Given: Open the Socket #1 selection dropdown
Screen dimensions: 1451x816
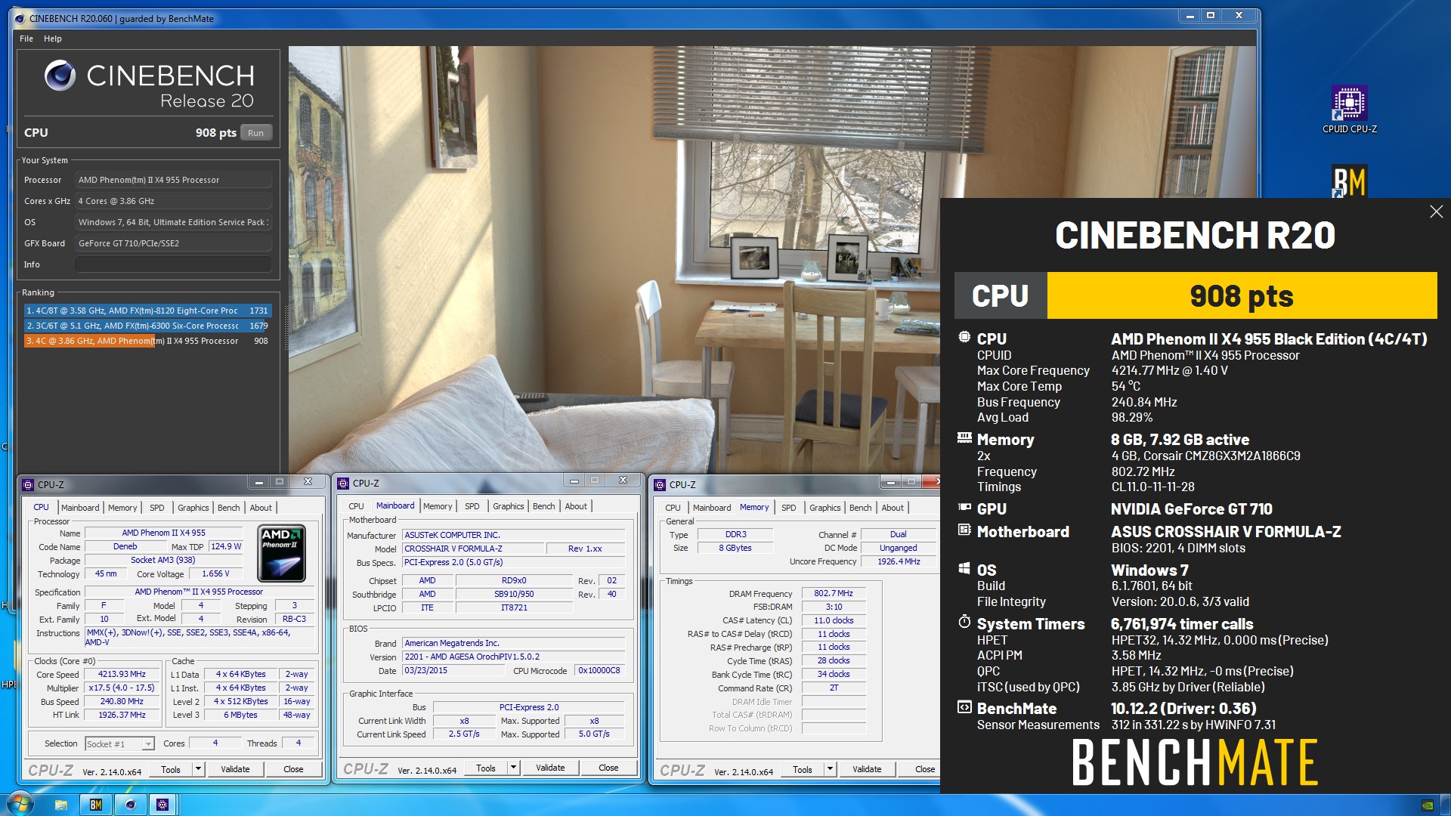Looking at the screenshot, I should [120, 744].
